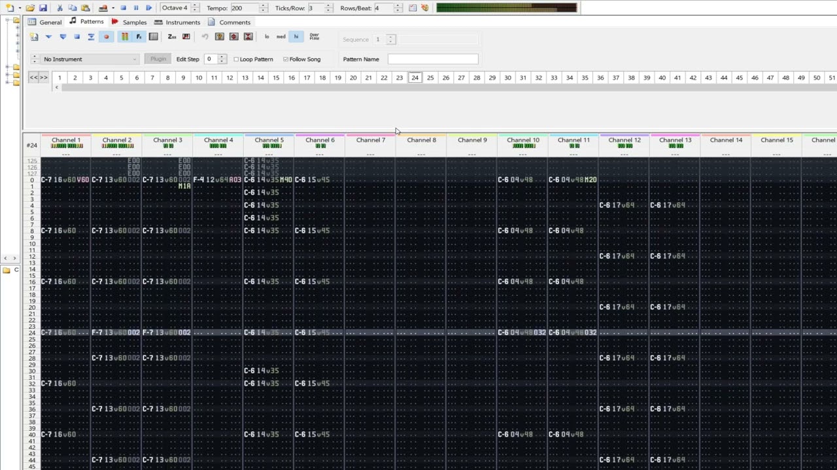
Task: Play the current row
Action: pyautogui.click(x=91, y=37)
